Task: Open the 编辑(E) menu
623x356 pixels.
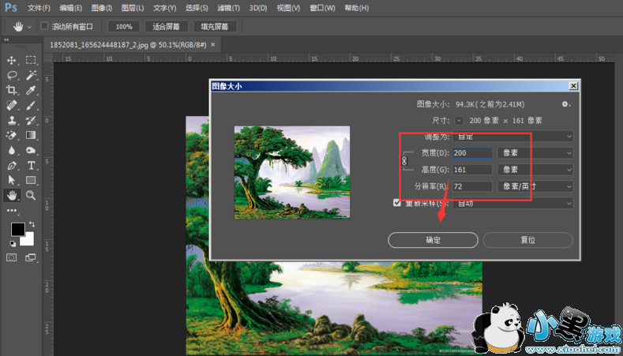Action: tap(71, 8)
